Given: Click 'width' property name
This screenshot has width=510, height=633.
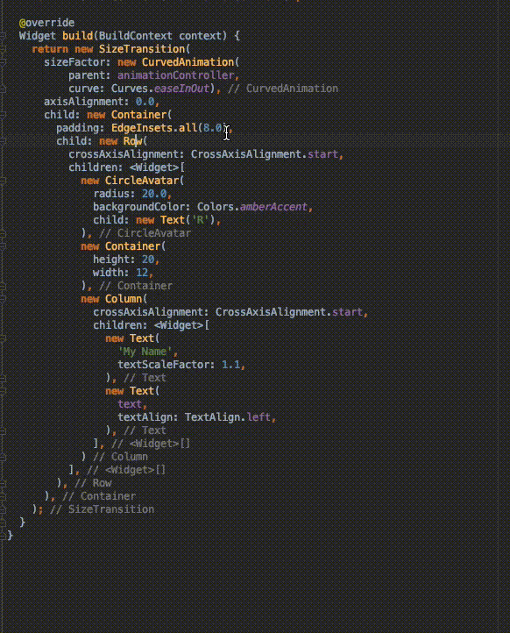Looking at the screenshot, I should pos(108,273).
